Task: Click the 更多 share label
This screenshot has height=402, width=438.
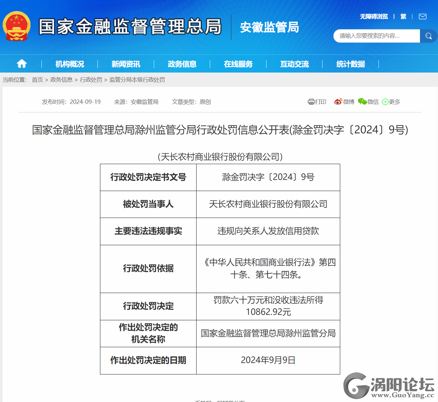Action: click(394, 102)
